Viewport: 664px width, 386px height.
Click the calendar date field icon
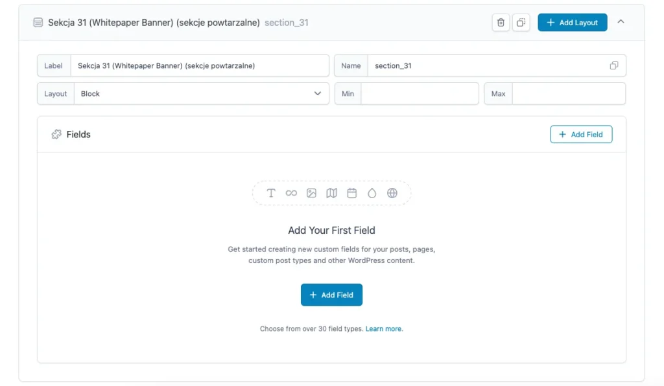(352, 193)
